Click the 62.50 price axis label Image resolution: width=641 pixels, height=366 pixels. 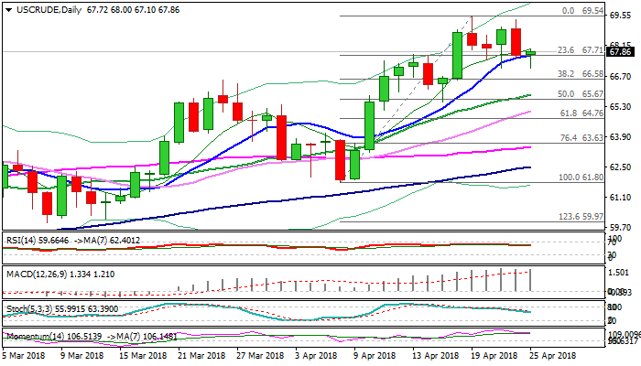coord(622,167)
